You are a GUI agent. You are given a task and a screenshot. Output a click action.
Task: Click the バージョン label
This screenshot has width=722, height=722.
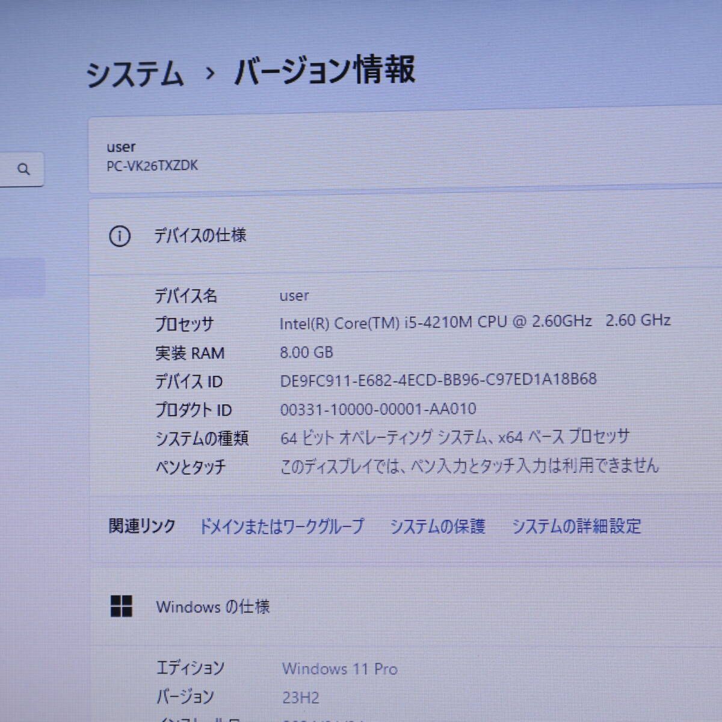pos(185,697)
